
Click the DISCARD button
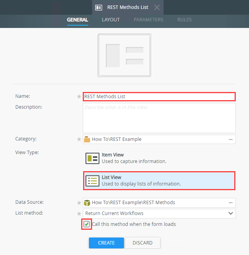click(x=143, y=243)
